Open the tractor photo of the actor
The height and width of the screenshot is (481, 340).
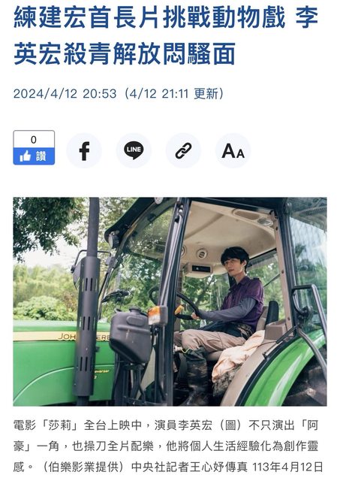[x=170, y=301]
